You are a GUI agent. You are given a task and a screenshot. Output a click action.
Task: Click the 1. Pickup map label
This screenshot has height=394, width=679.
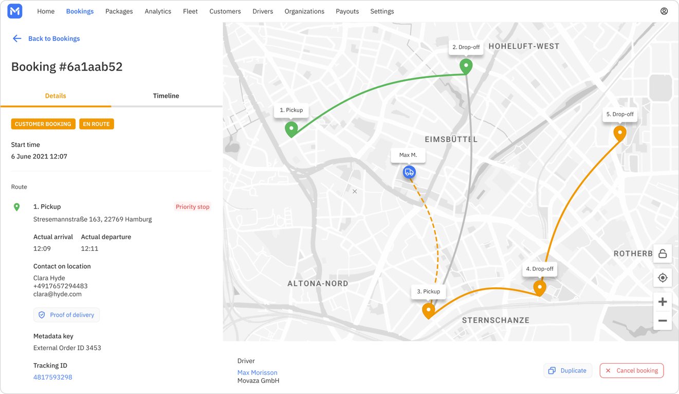[x=291, y=110]
